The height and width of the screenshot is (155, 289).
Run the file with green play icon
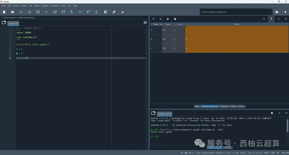47,12
